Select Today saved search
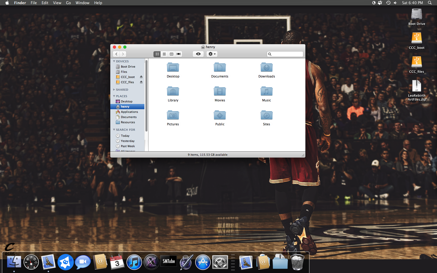Viewport: 437px width, 273px height. click(x=127, y=136)
